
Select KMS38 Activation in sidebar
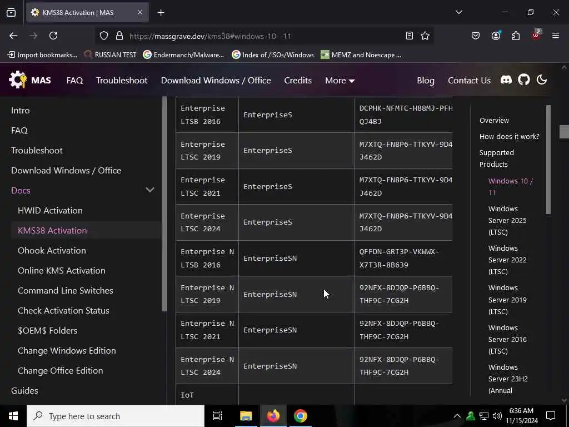point(52,230)
